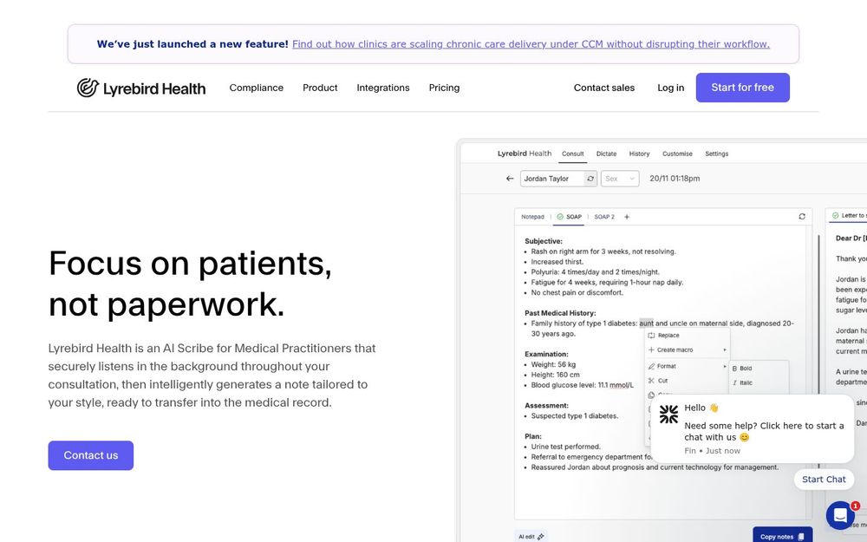Open the Customise tab
Image resolution: width=867 pixels, height=542 pixels.
click(677, 153)
